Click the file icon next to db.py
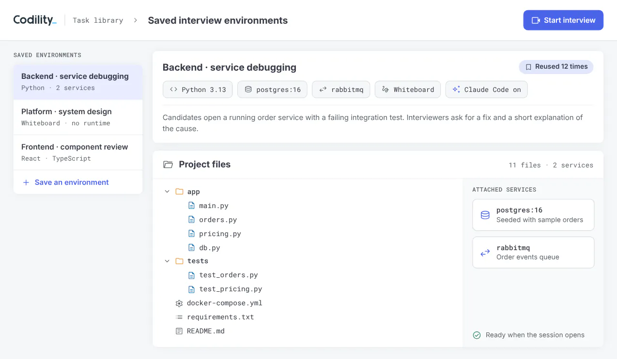 point(191,248)
